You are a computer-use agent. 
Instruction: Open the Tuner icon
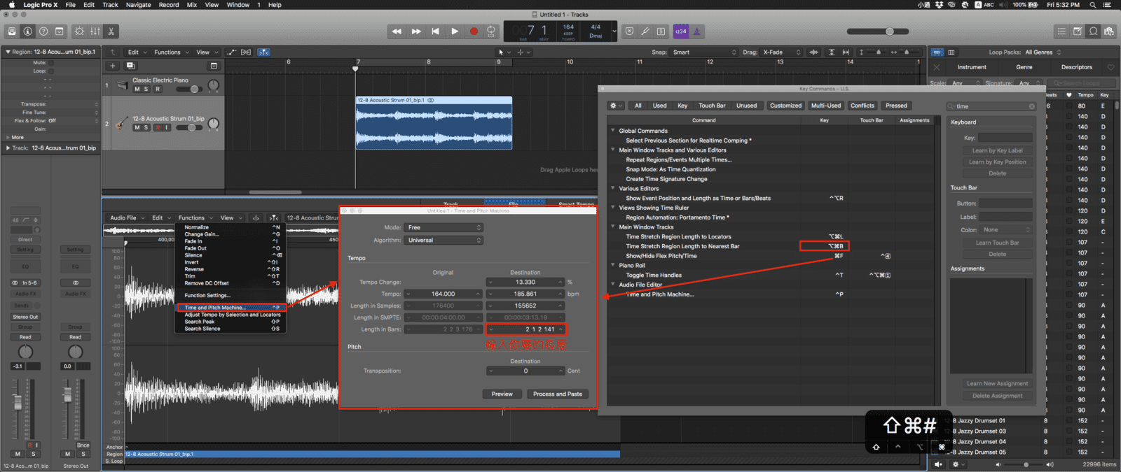click(x=645, y=31)
